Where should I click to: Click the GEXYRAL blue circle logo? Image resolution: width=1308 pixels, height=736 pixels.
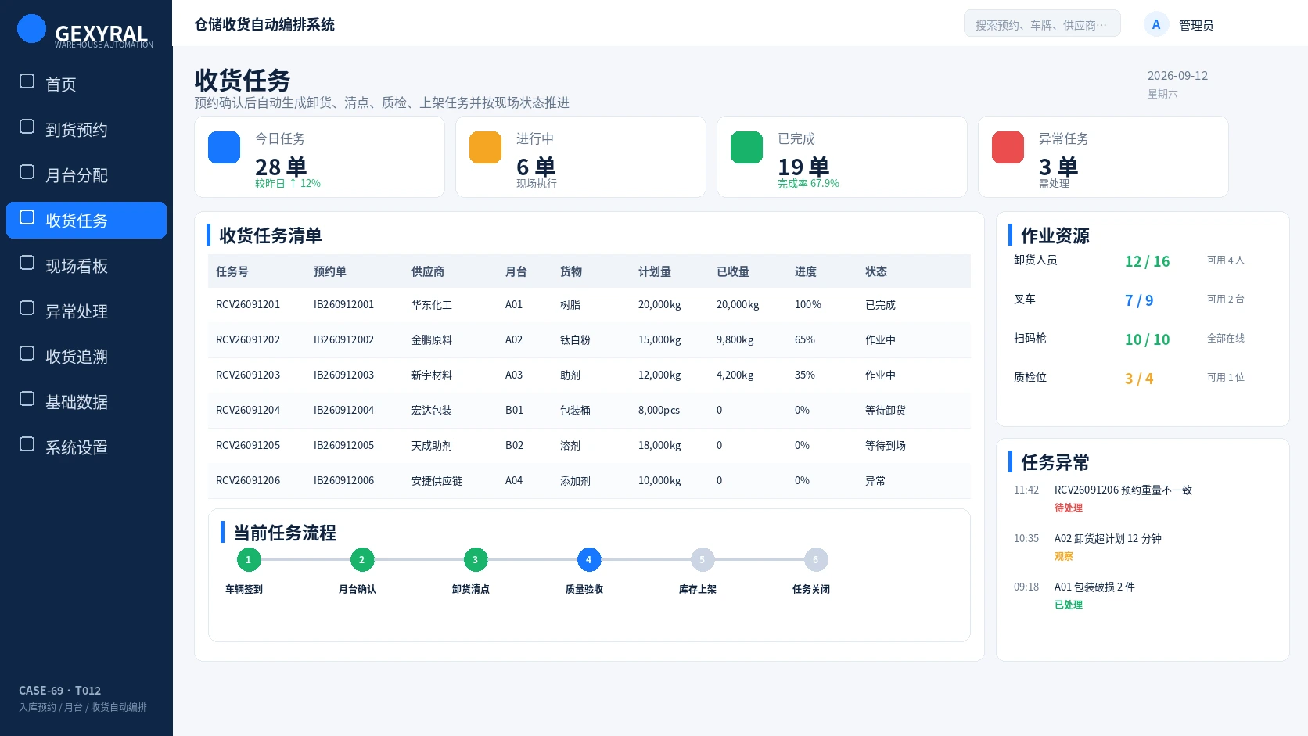point(31,28)
